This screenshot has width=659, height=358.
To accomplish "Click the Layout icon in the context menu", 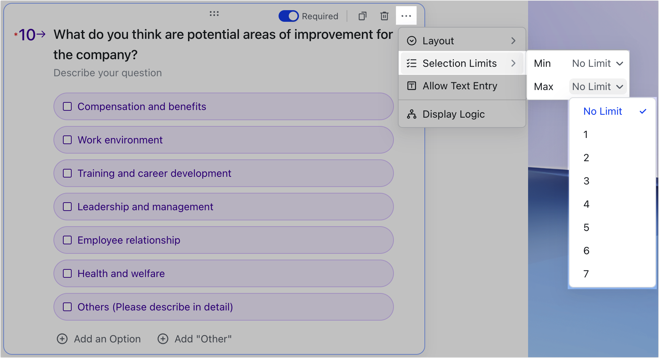I will [411, 41].
